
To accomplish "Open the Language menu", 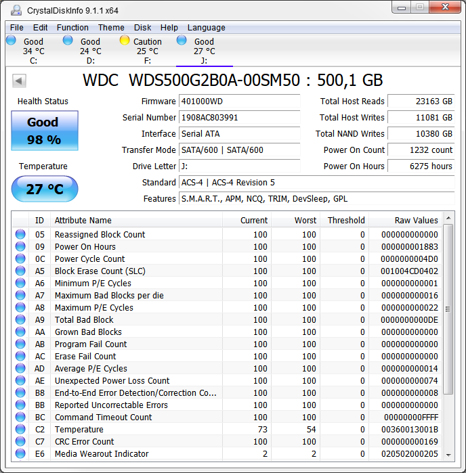I will [207, 28].
